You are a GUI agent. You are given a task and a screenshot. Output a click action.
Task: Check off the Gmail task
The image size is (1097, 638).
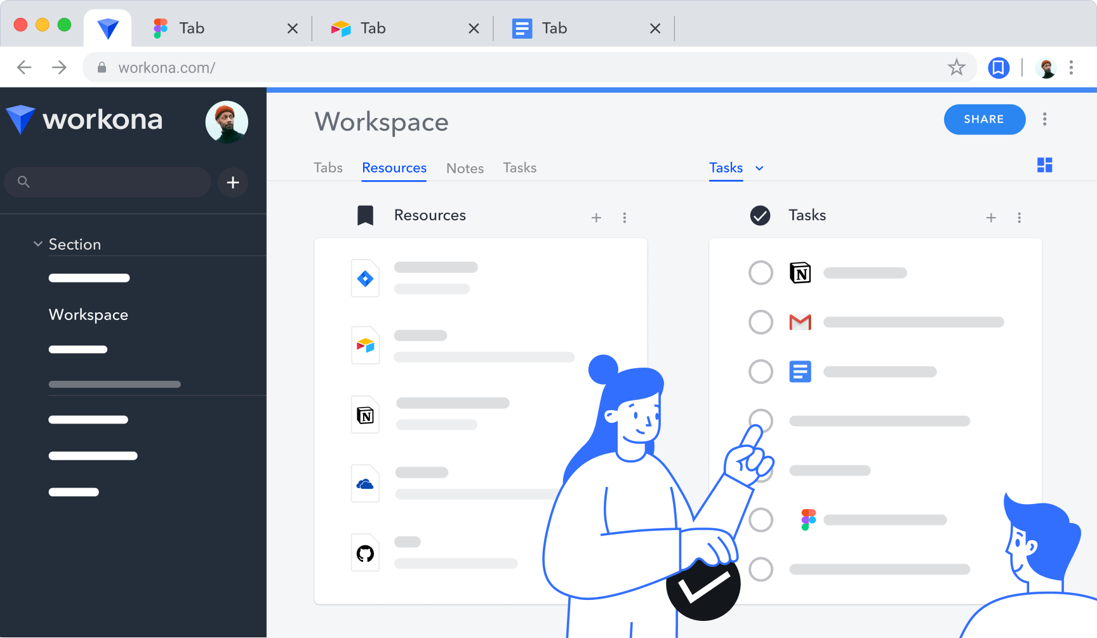click(761, 322)
